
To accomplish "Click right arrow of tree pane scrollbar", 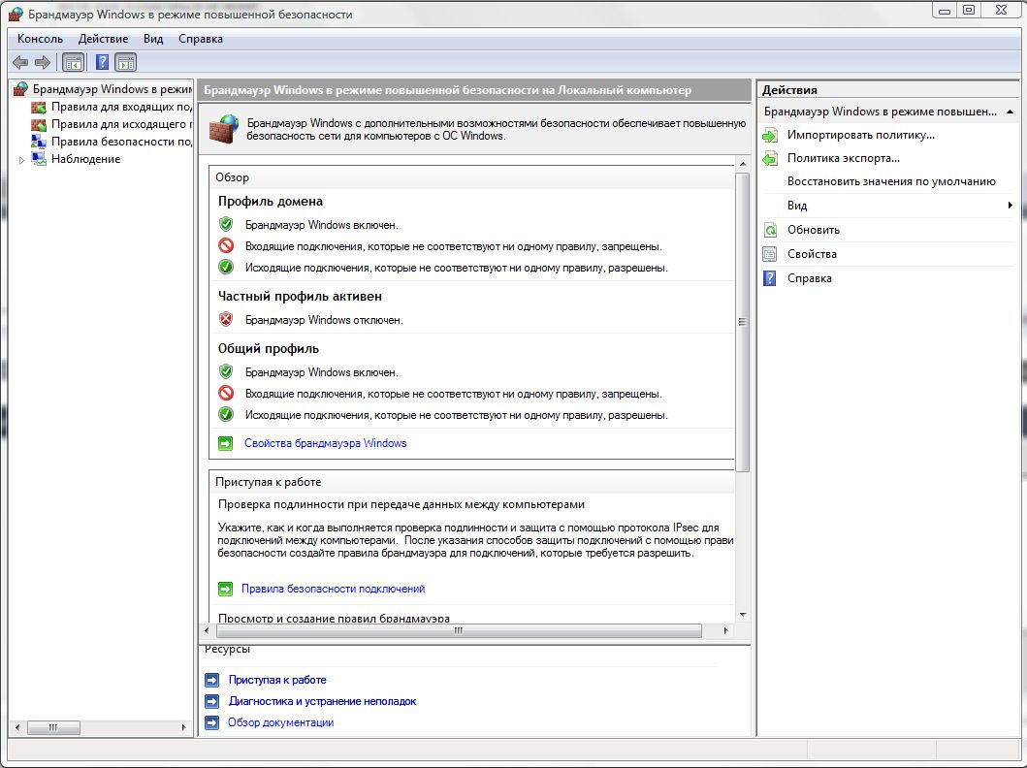I will (x=184, y=727).
